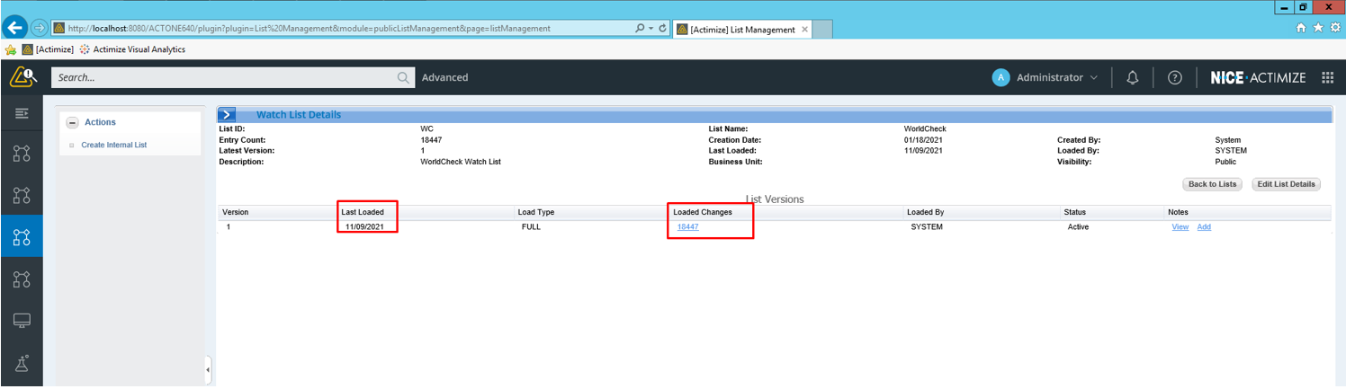The image size is (1346, 389).
Task: Click into the Search... field
Action: [x=223, y=77]
